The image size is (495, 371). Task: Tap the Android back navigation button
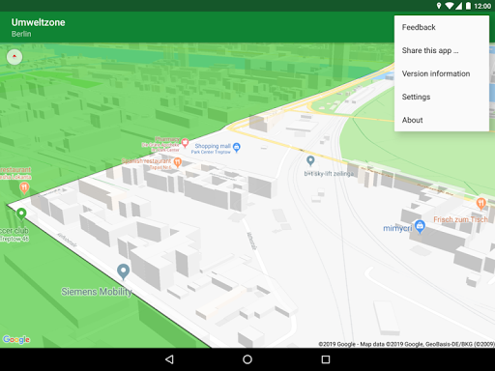click(x=169, y=359)
